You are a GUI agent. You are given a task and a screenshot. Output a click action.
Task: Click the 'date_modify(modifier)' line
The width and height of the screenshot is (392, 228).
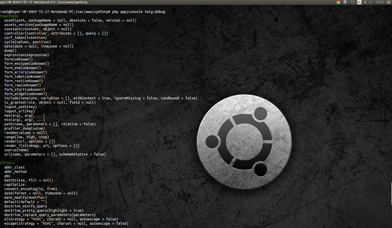(x=26, y=197)
